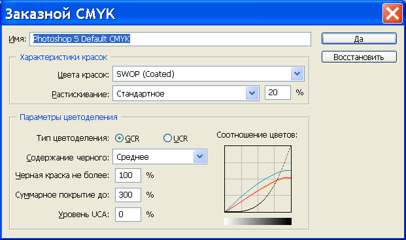Click the Восстановить button
406x240 pixels.
359,57
